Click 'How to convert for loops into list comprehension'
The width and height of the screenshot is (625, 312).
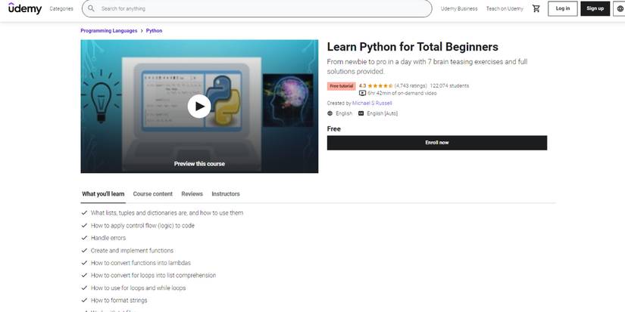(x=154, y=276)
